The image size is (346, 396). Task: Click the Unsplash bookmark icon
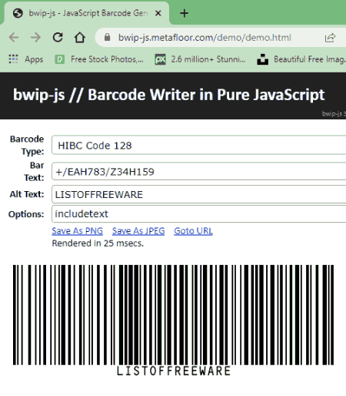(x=263, y=59)
